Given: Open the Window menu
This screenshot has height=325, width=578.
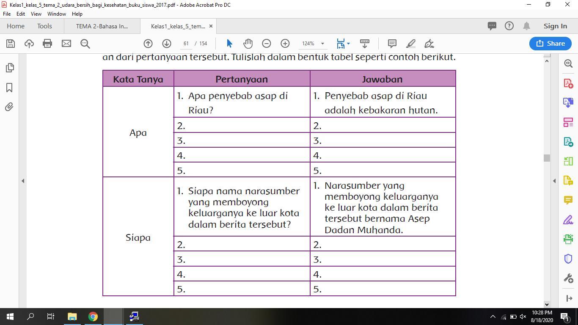Looking at the screenshot, I should (56, 14).
